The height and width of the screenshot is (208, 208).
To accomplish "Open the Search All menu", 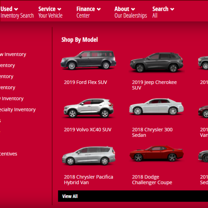I will 163,12.
